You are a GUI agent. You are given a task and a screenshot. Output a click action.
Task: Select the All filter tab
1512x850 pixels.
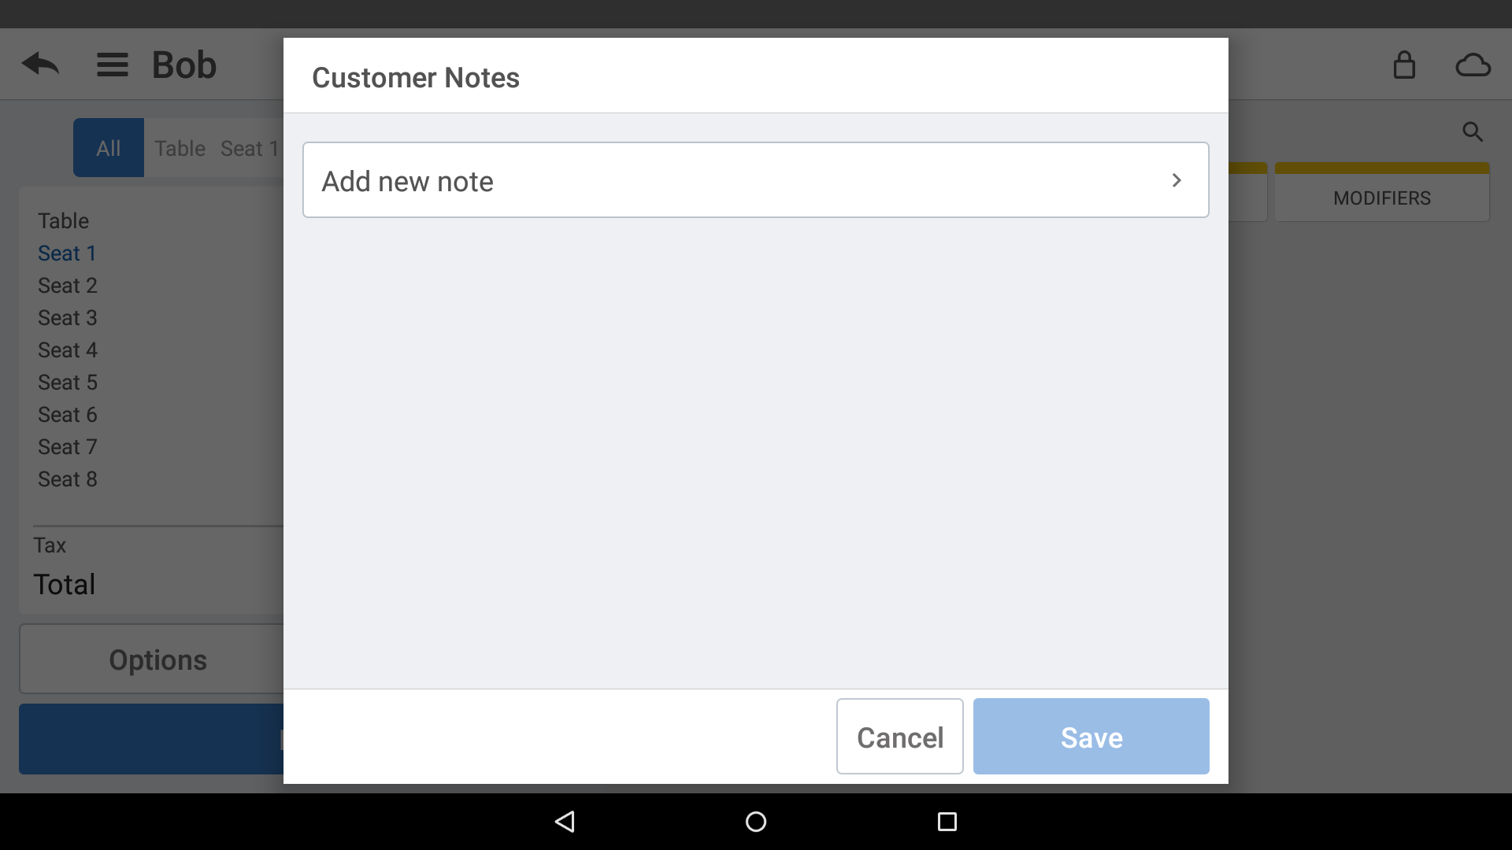coord(107,146)
